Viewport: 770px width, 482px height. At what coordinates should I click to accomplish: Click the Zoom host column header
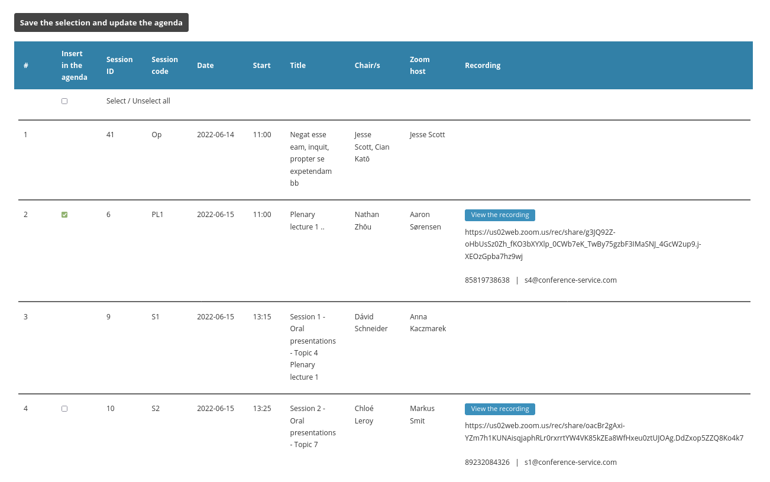pos(419,66)
